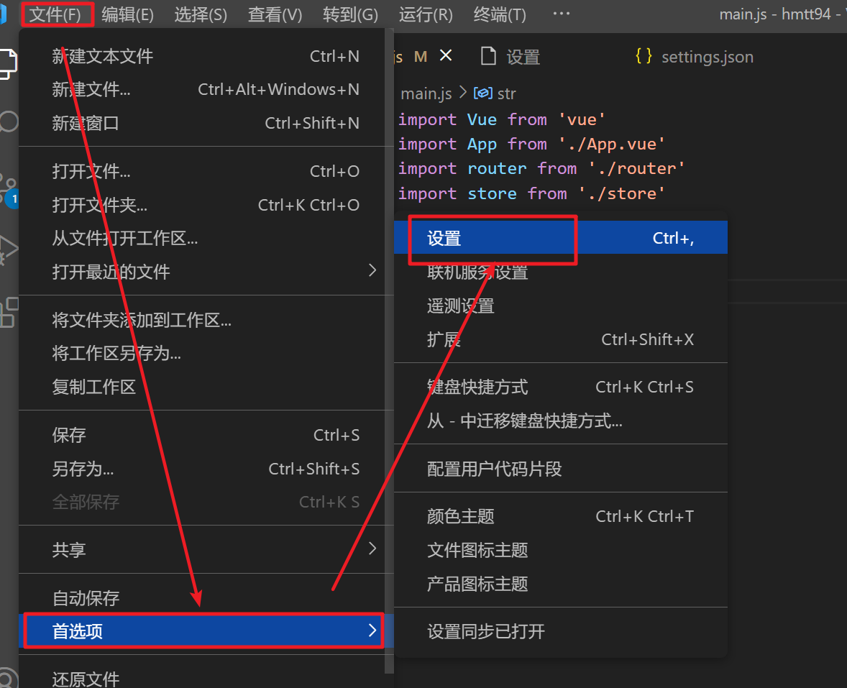Open the Run and Debug view
The width and height of the screenshot is (847, 688).
click(x=7, y=249)
